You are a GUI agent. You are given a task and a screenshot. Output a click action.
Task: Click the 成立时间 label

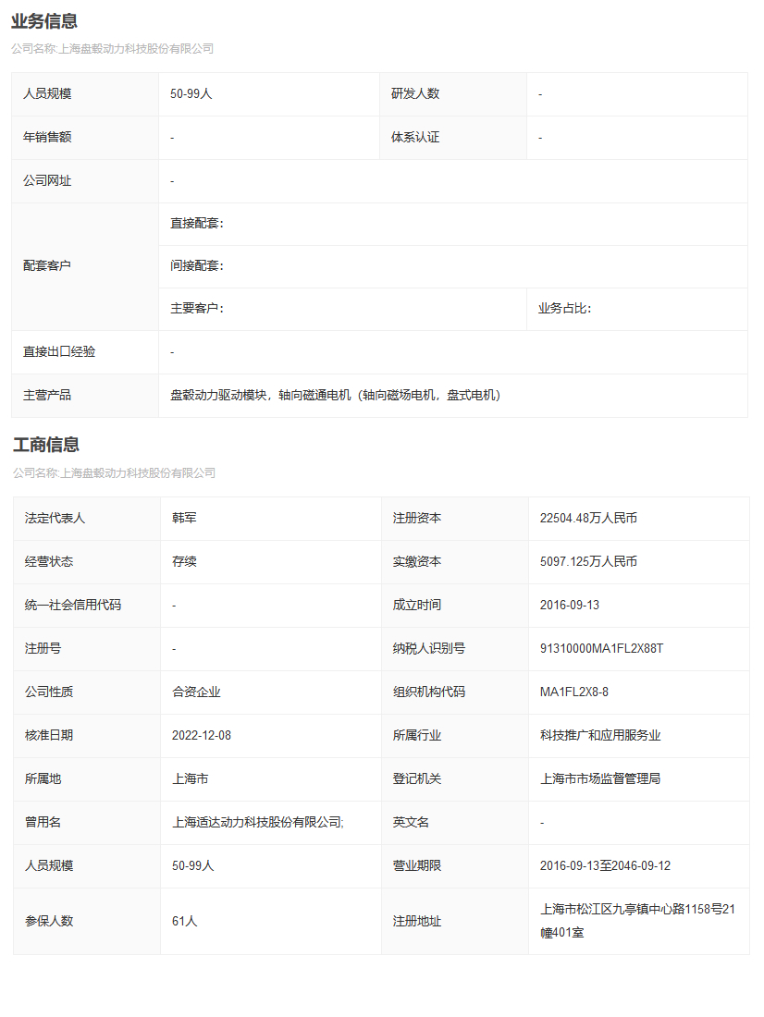[417, 606]
